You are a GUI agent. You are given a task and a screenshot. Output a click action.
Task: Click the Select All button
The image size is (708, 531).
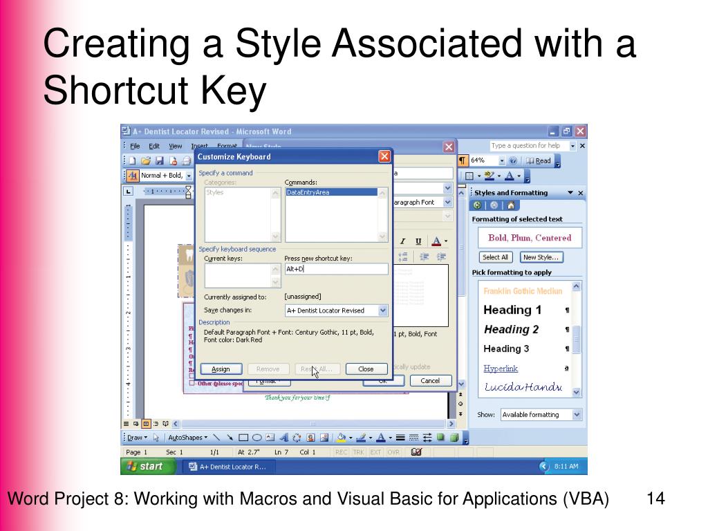pos(495,257)
